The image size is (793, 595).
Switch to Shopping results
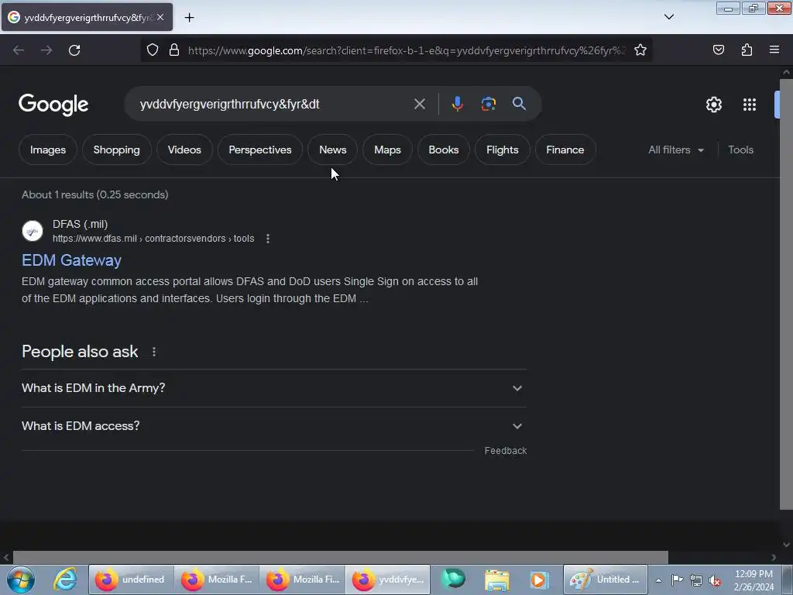pyautogui.click(x=116, y=150)
